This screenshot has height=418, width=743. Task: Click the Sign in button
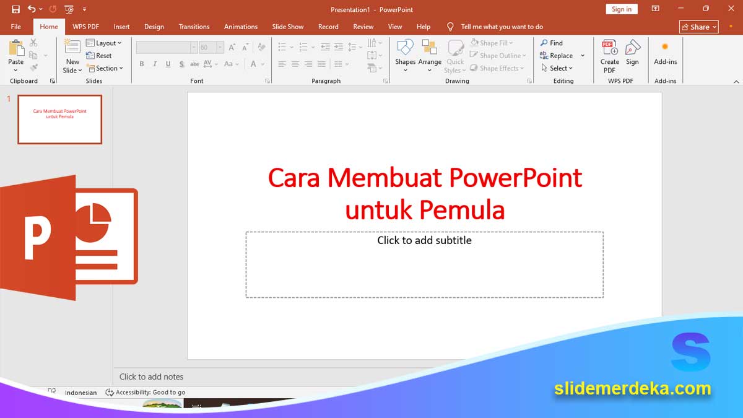tap(622, 9)
